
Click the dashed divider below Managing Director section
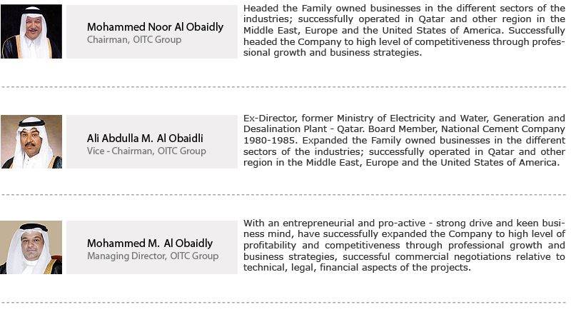tap(283, 303)
